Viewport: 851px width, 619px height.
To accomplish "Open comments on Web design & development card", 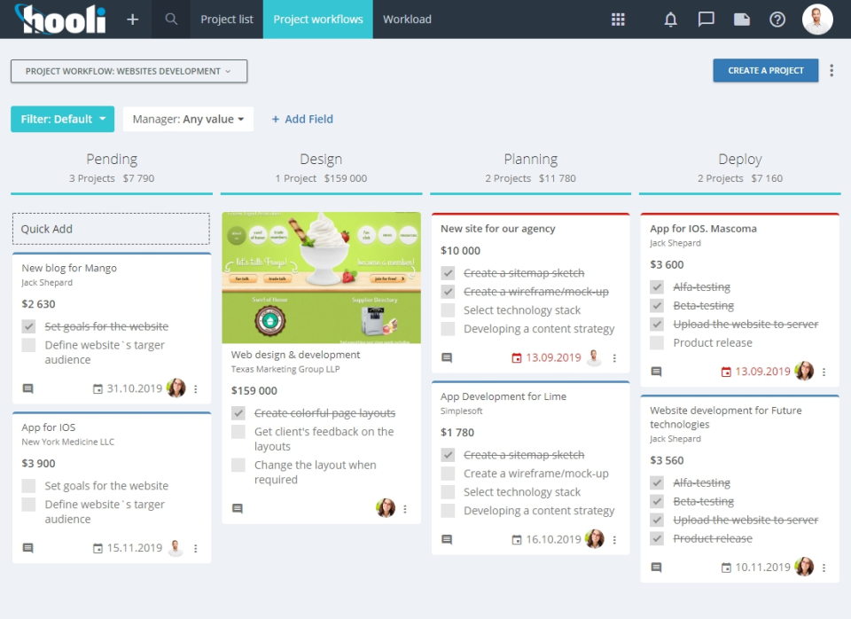I will tap(238, 508).
